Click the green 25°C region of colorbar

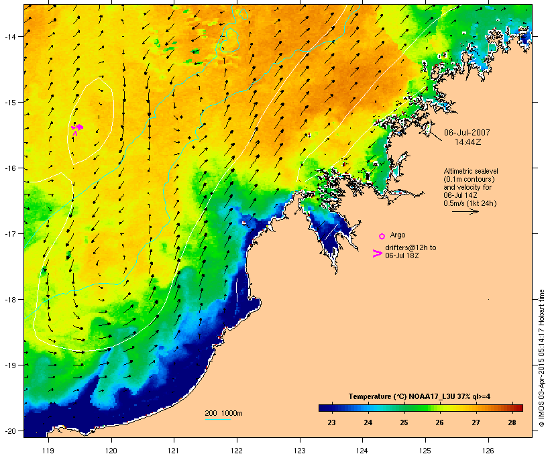(x=404, y=408)
